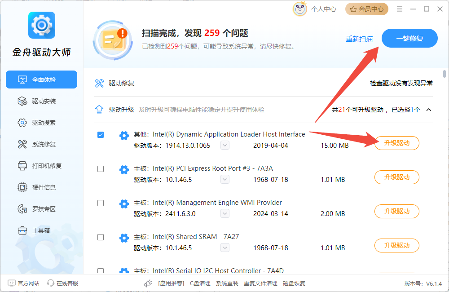Click the 金舟驱动大师 app logo icon
449x292 pixels.
(x=41, y=25)
